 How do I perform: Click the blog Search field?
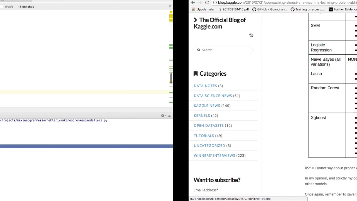pos(223,50)
